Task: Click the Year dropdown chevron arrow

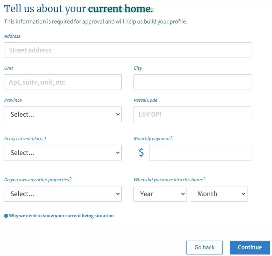Action: coord(183,194)
